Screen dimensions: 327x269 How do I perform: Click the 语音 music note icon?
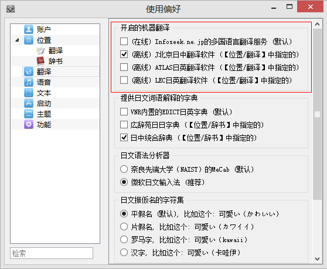point(29,82)
